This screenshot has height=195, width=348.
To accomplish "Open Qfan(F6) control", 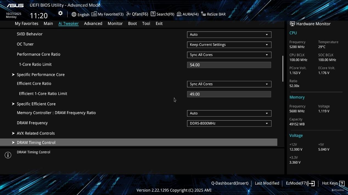I will point(140,14).
